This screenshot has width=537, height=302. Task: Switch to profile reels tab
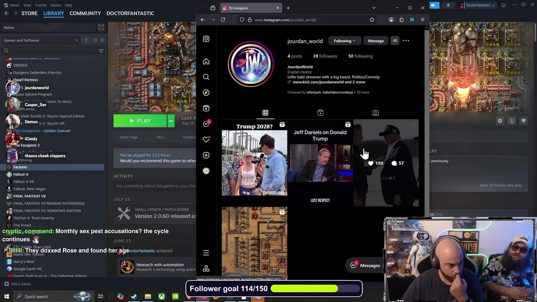click(x=320, y=113)
